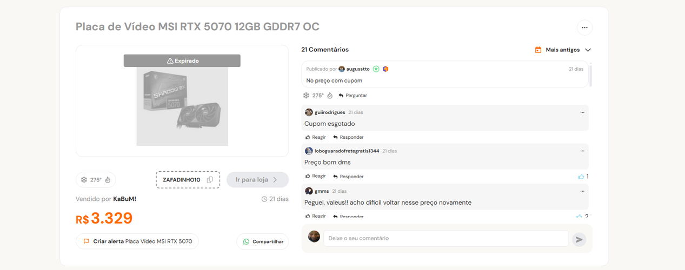Create alert for Placa Vídeo MSI RTX 5070
The width and height of the screenshot is (685, 270).
pos(137,241)
